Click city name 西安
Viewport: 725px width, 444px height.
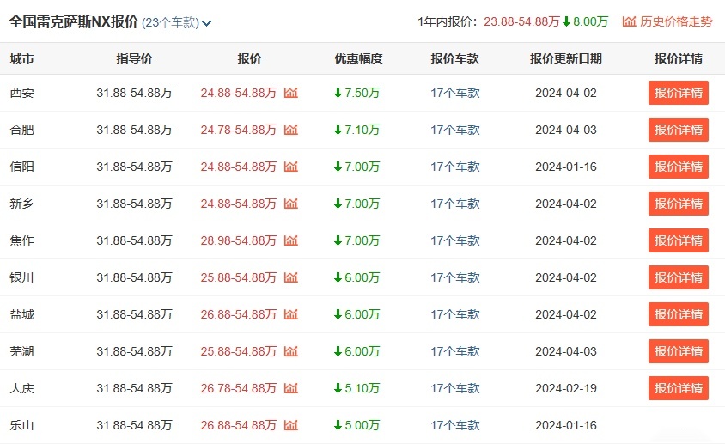coord(21,93)
